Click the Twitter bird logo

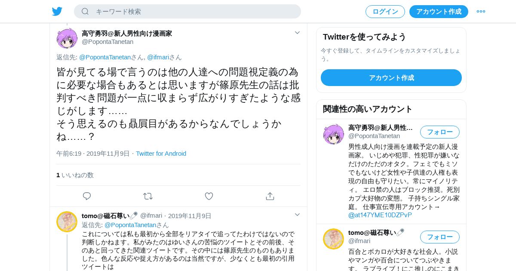pyautogui.click(x=57, y=12)
